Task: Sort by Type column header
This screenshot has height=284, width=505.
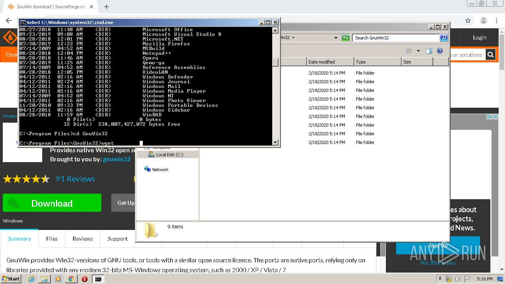Action: (x=378, y=62)
